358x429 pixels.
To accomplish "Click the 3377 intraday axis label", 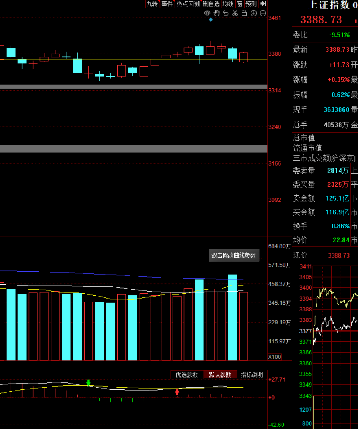I will (x=306, y=331).
